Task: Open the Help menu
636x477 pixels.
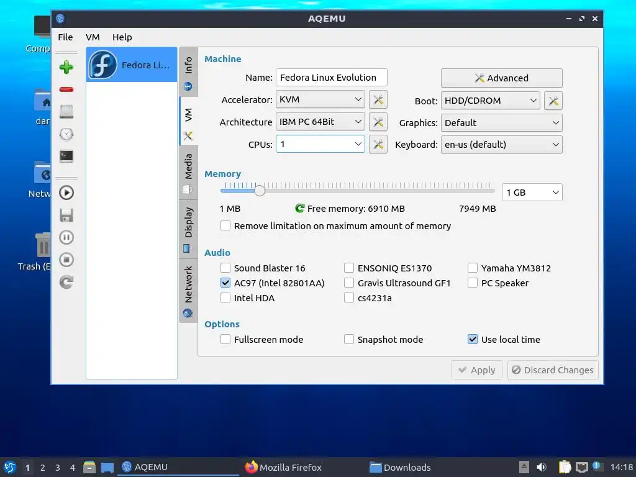Action: click(x=122, y=37)
